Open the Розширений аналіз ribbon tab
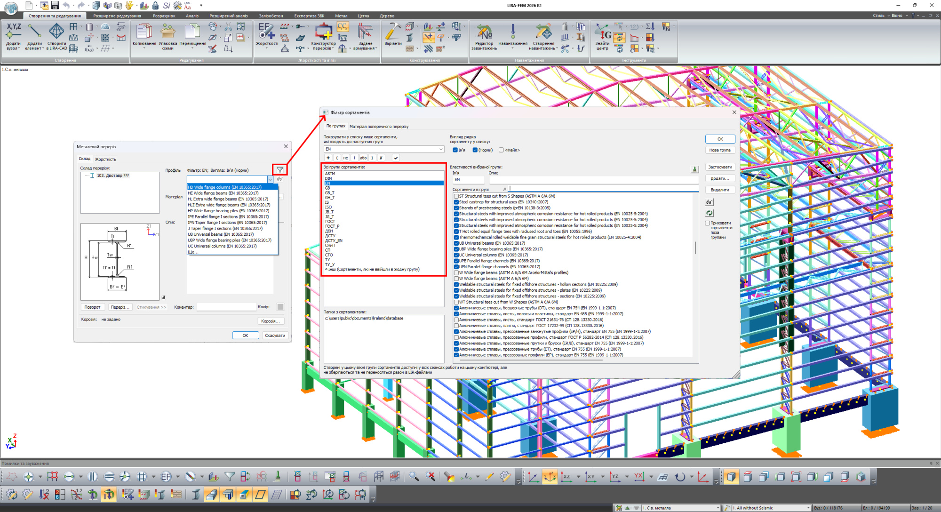Screen dimensions: 941x512 pyautogui.click(x=228, y=16)
